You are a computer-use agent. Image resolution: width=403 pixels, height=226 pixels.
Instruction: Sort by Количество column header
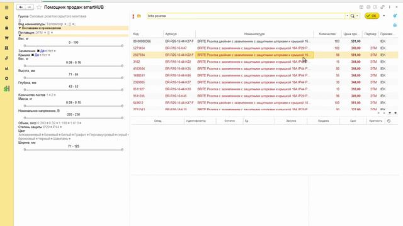pos(327,34)
